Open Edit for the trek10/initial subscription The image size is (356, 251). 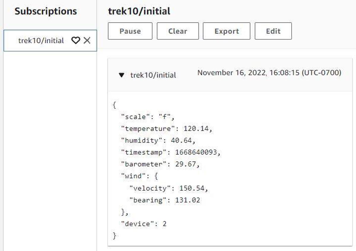coord(273,31)
